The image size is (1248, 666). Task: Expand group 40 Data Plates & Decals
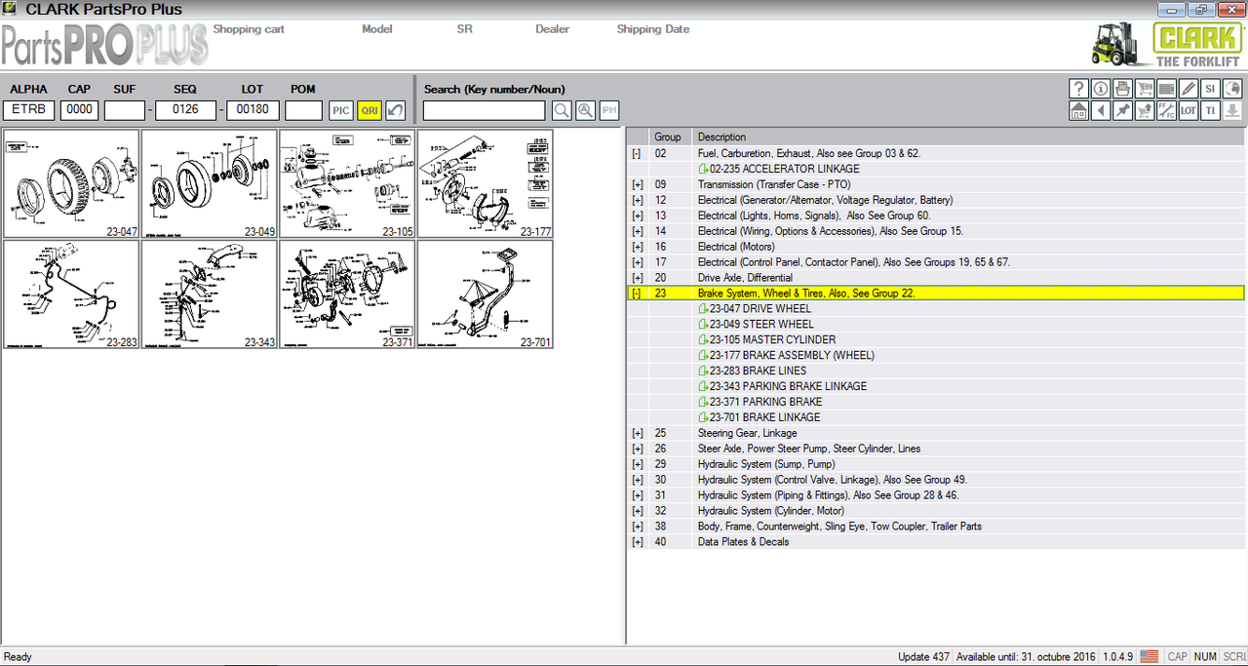[x=637, y=542]
